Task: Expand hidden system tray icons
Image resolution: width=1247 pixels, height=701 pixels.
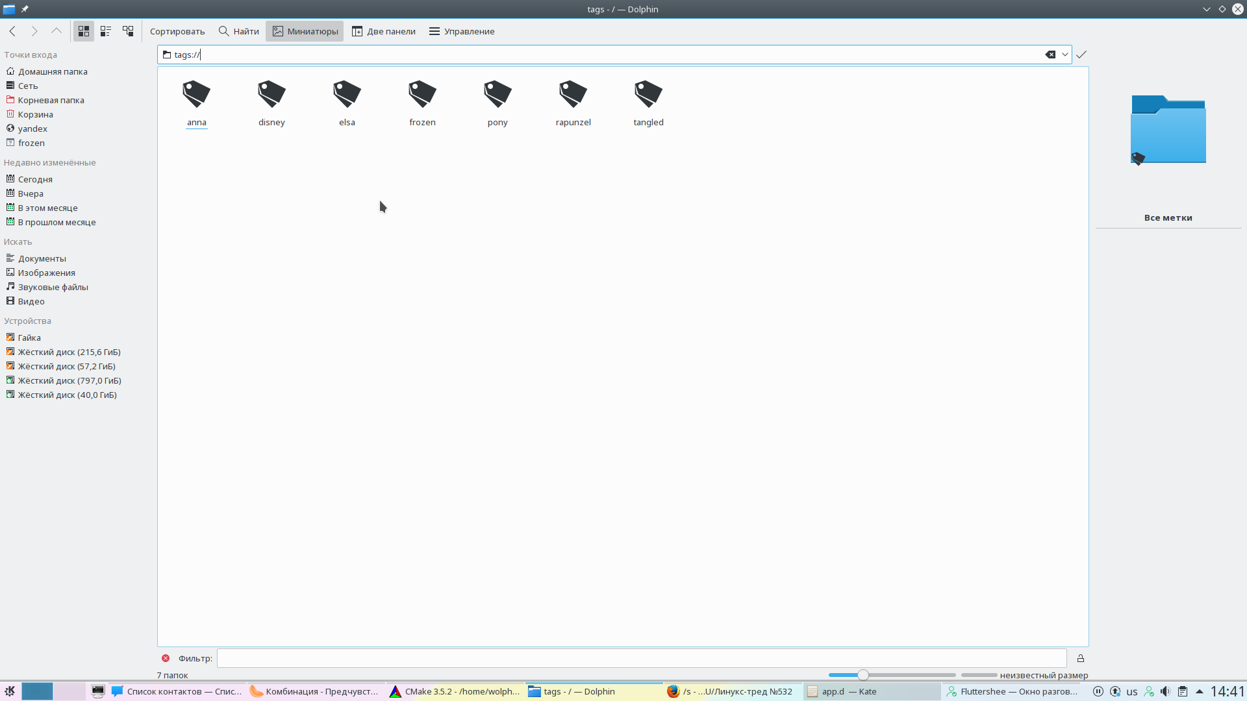Action: coord(1200,691)
